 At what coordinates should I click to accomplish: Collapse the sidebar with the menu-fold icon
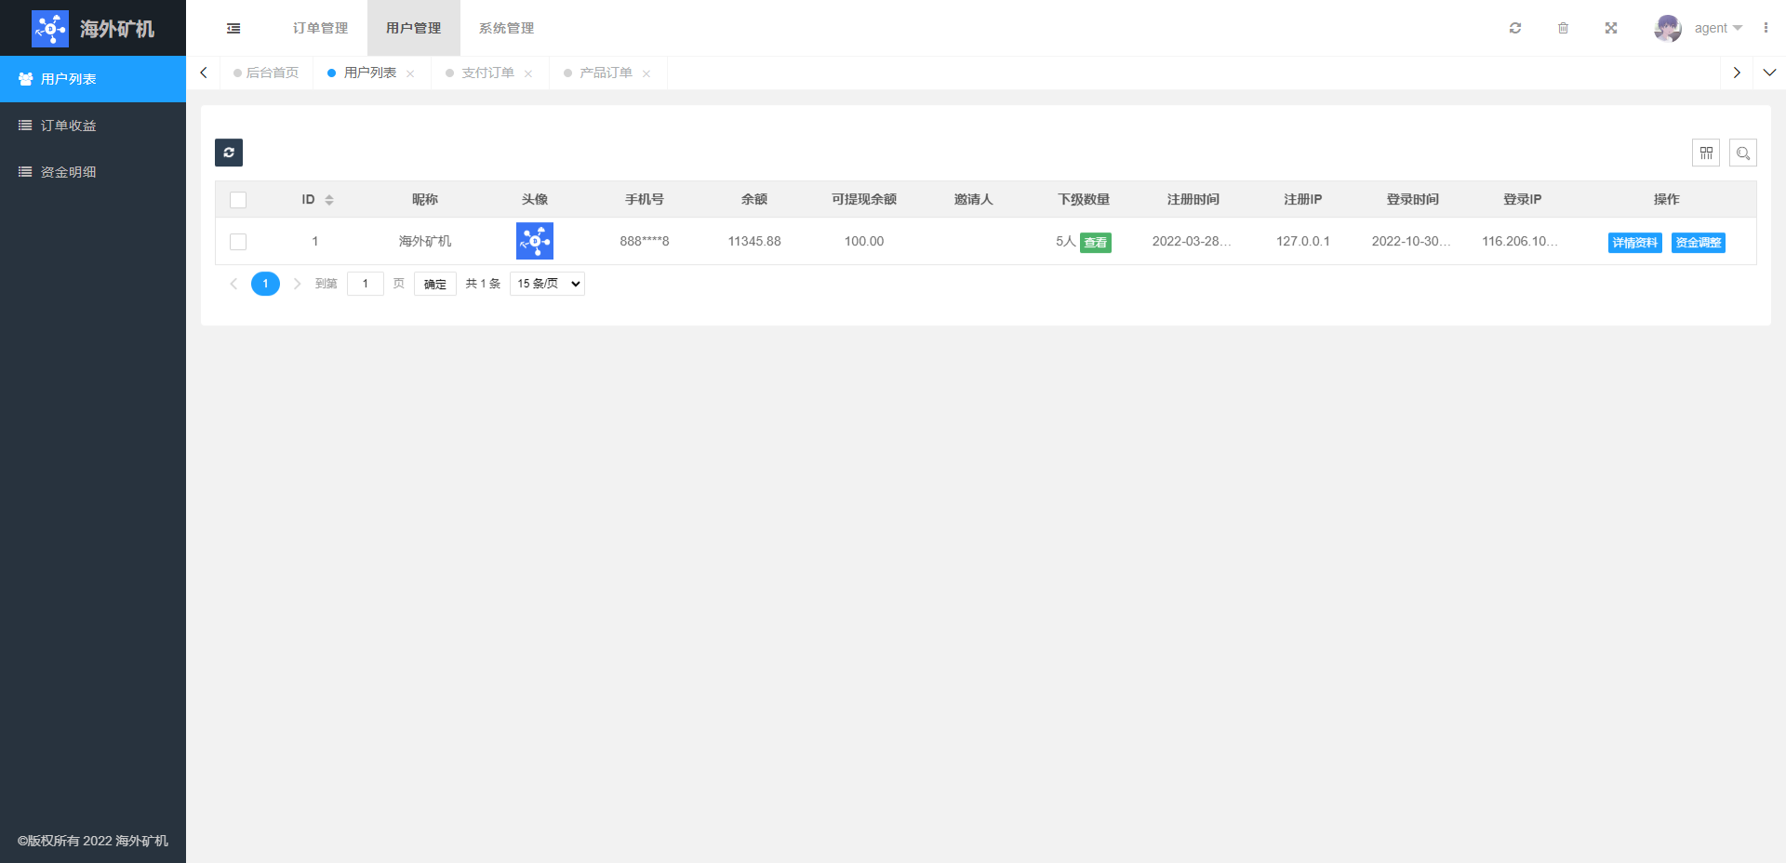click(233, 28)
